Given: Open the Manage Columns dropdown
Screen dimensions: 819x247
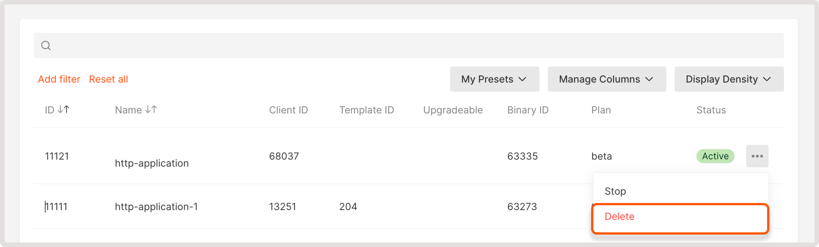Looking at the screenshot, I should tap(606, 79).
